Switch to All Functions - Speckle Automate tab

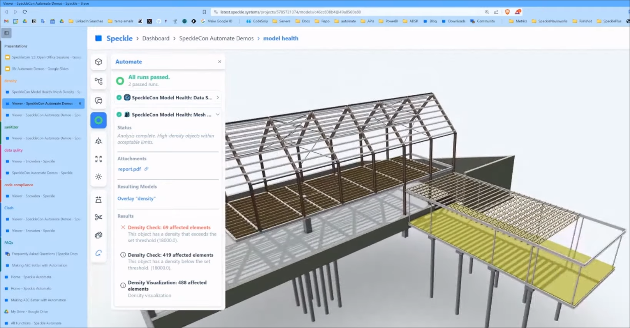coord(43,323)
